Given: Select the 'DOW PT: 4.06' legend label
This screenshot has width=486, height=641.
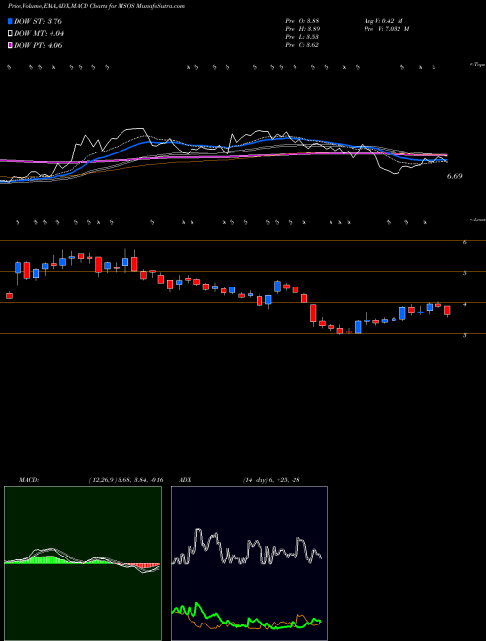Looking at the screenshot, I should 38,46.
